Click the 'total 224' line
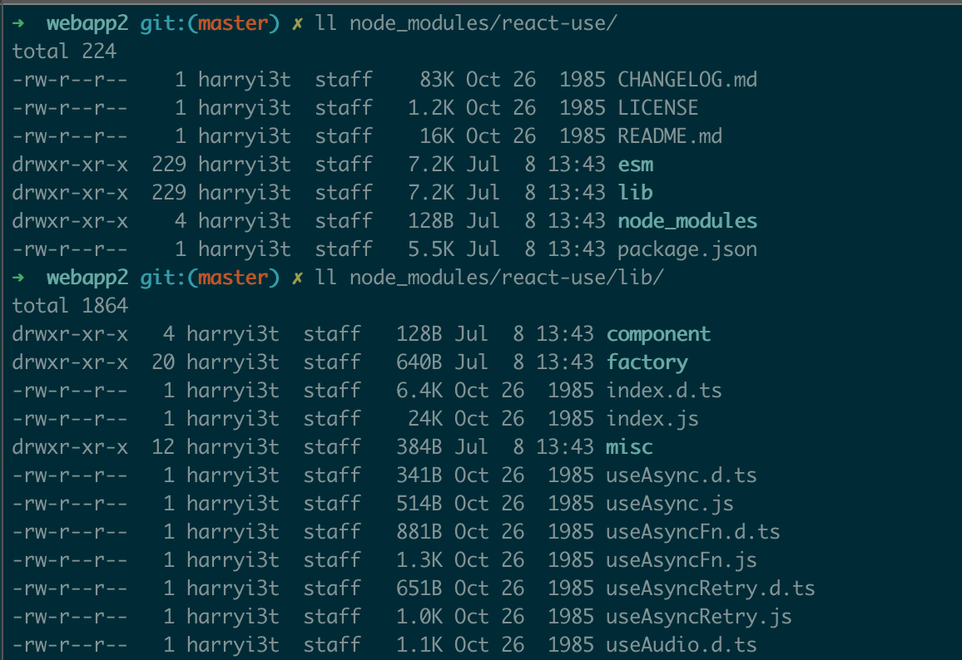The height and width of the screenshot is (660, 962). 64,52
